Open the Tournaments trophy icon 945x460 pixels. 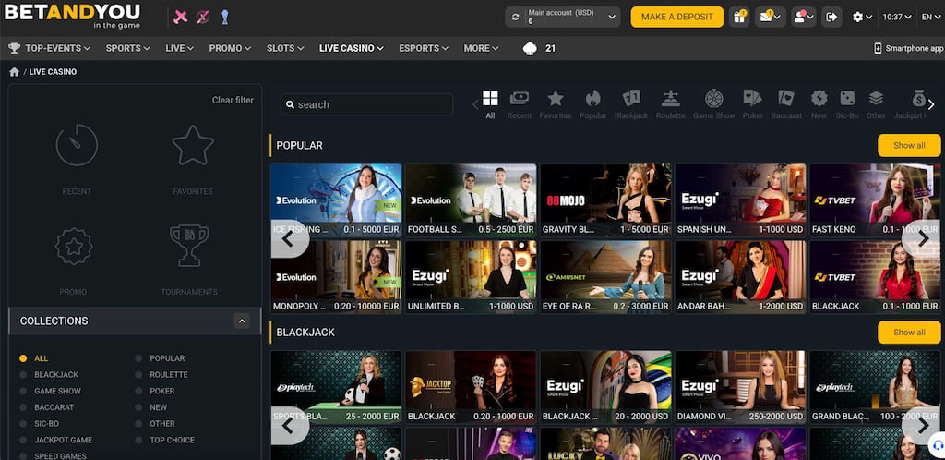point(189,246)
